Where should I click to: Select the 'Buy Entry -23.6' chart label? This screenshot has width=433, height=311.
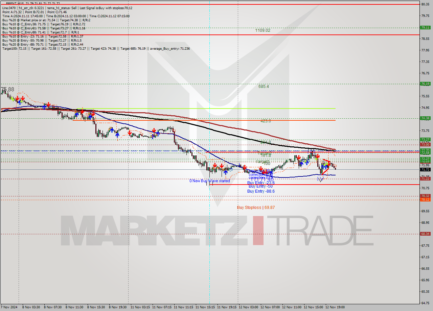click(x=261, y=183)
